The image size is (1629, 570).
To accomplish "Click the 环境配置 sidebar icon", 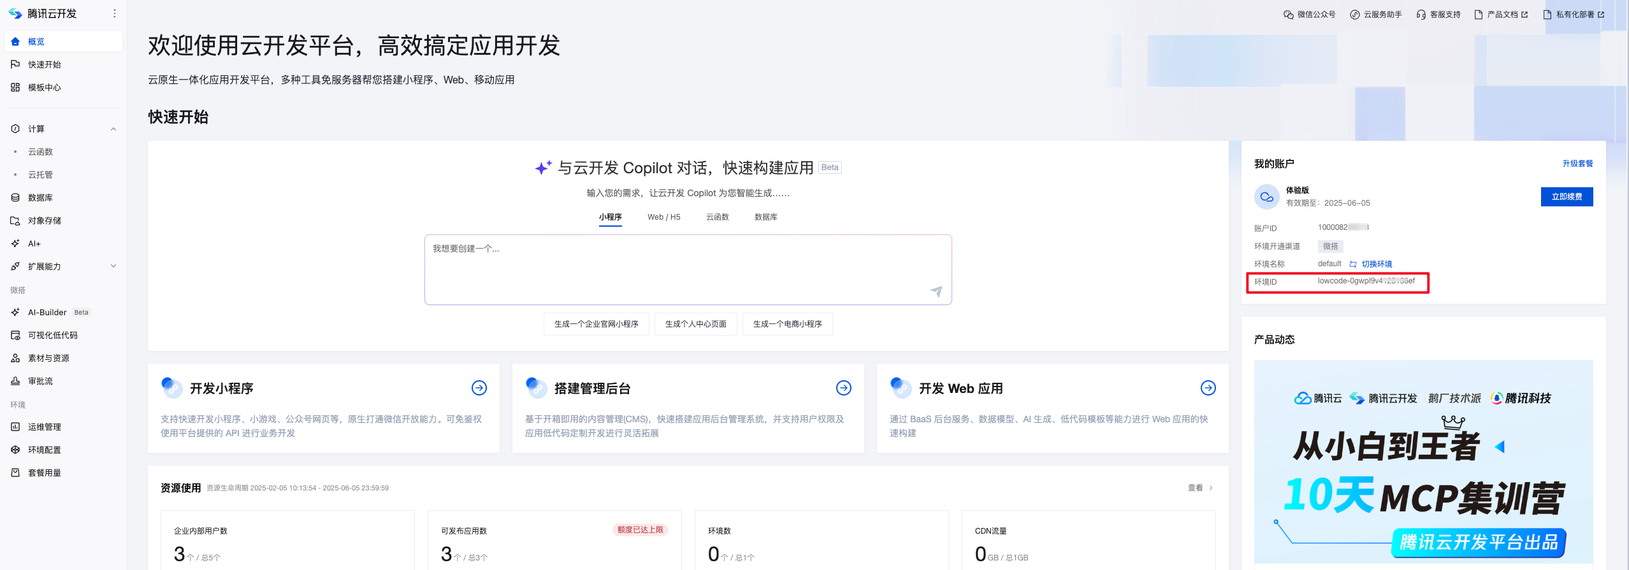I will click(x=15, y=450).
